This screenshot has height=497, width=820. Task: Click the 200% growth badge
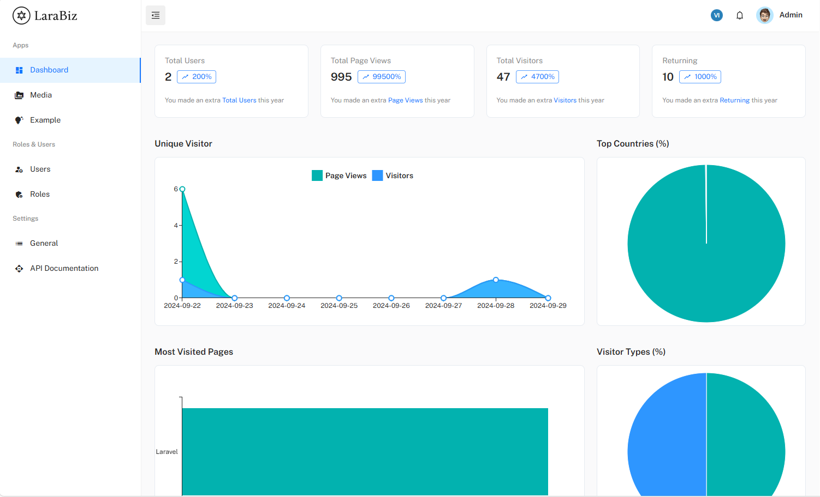click(197, 77)
